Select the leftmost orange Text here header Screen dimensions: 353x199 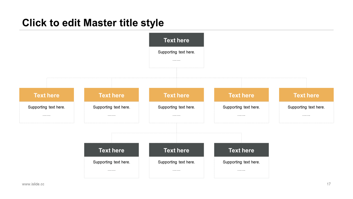point(47,95)
